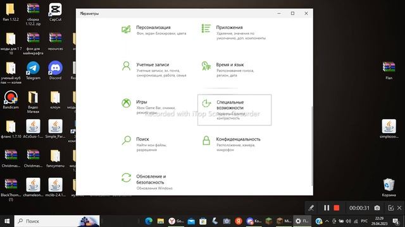The height and width of the screenshot is (227, 405).
Task: Click the Get Help question mark tray icon
Action: pos(319,221)
